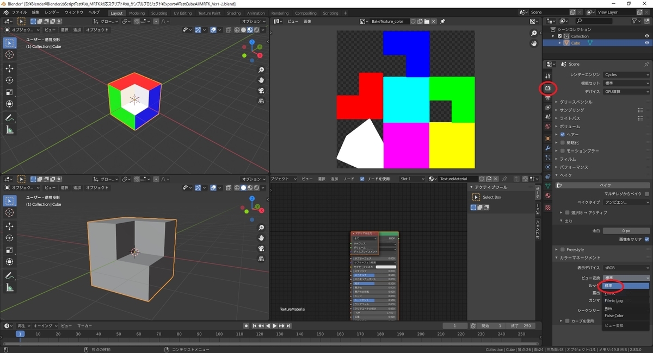The width and height of the screenshot is (653, 353).
Task: Click the current frame 1 marker on timeline
Action: (x=20, y=334)
